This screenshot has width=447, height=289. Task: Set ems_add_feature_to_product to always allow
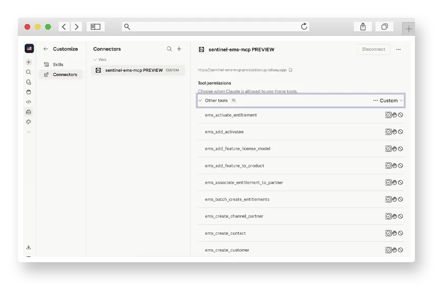[388, 166]
